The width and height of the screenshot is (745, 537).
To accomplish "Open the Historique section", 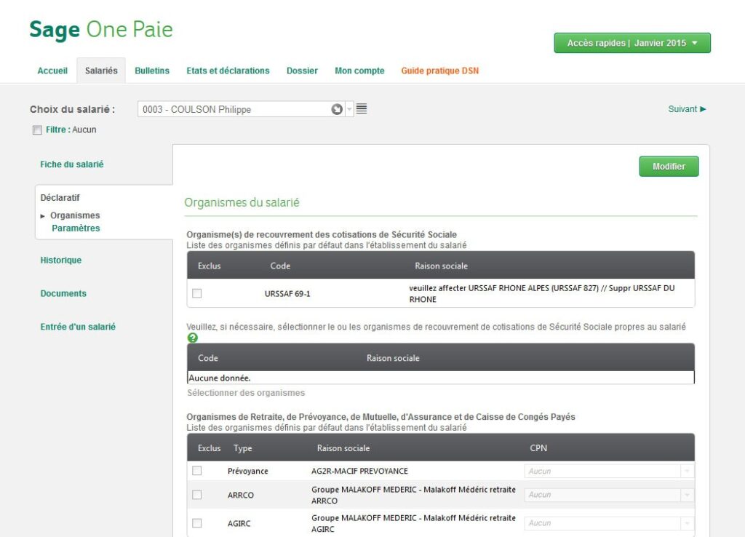I will click(x=61, y=260).
